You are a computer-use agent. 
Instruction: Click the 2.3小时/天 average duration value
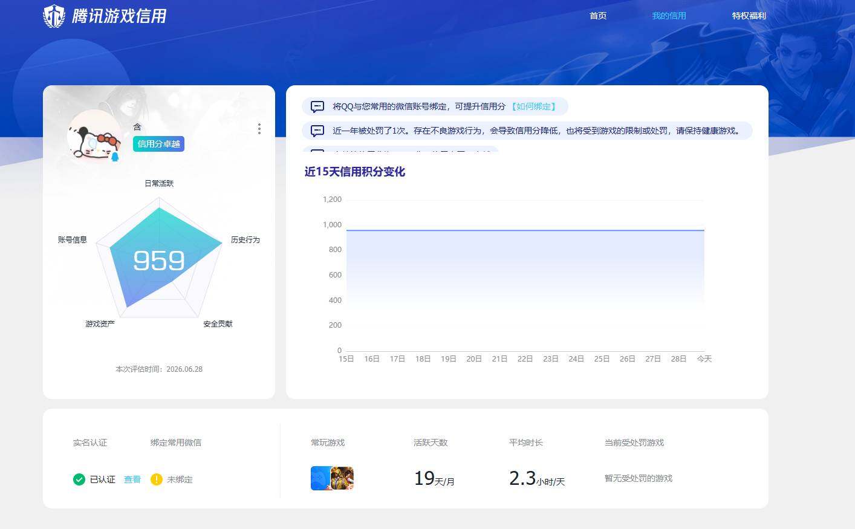[x=537, y=478]
